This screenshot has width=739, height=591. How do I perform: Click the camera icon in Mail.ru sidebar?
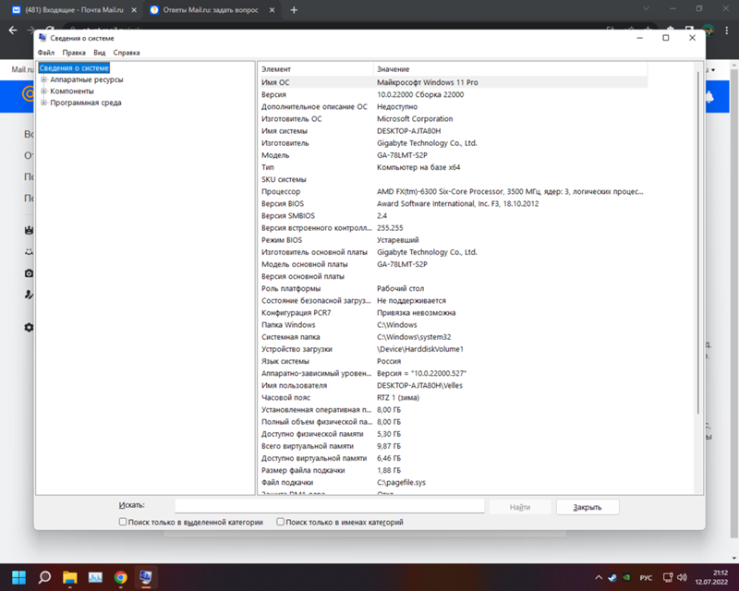pyautogui.click(x=29, y=273)
